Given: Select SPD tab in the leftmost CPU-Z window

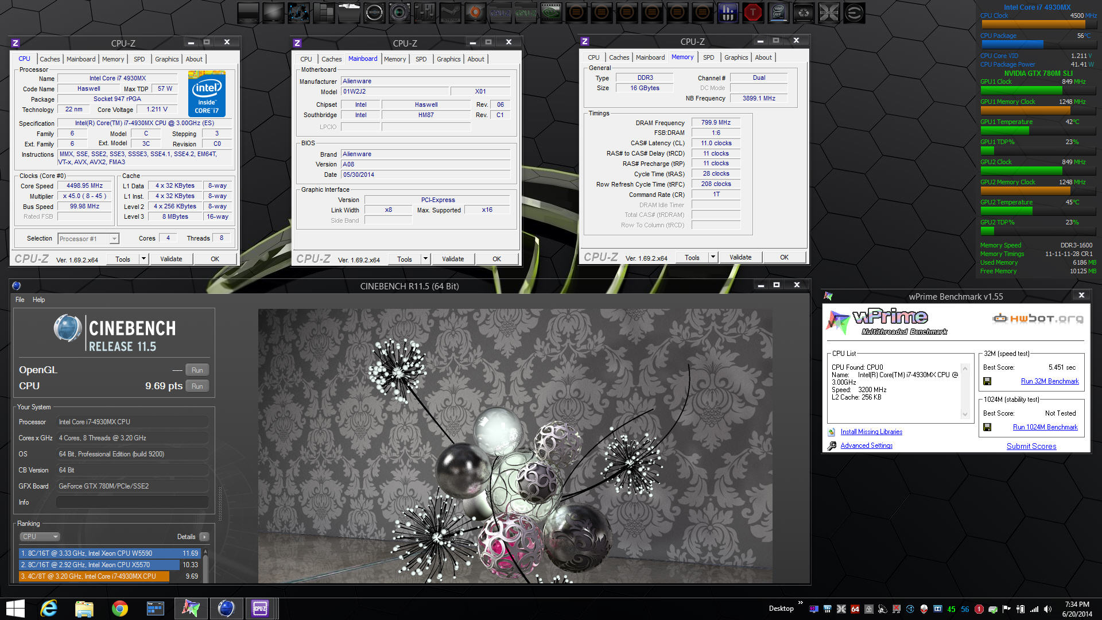Looking at the screenshot, I should tap(139, 59).
